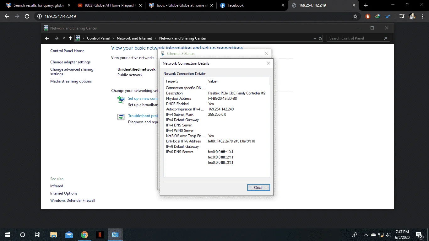
Task: Open the Infrared link under See also
Action: click(57, 186)
